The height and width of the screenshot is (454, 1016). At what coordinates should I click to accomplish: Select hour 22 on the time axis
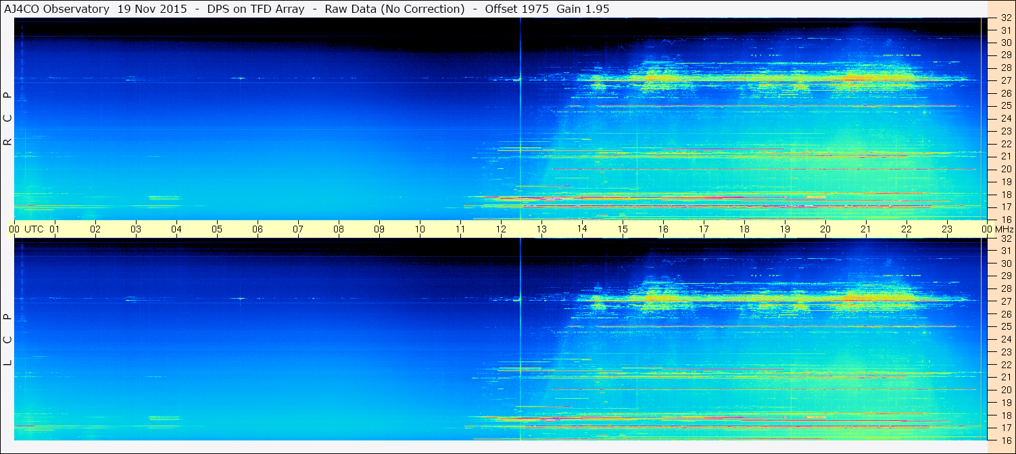tap(906, 229)
